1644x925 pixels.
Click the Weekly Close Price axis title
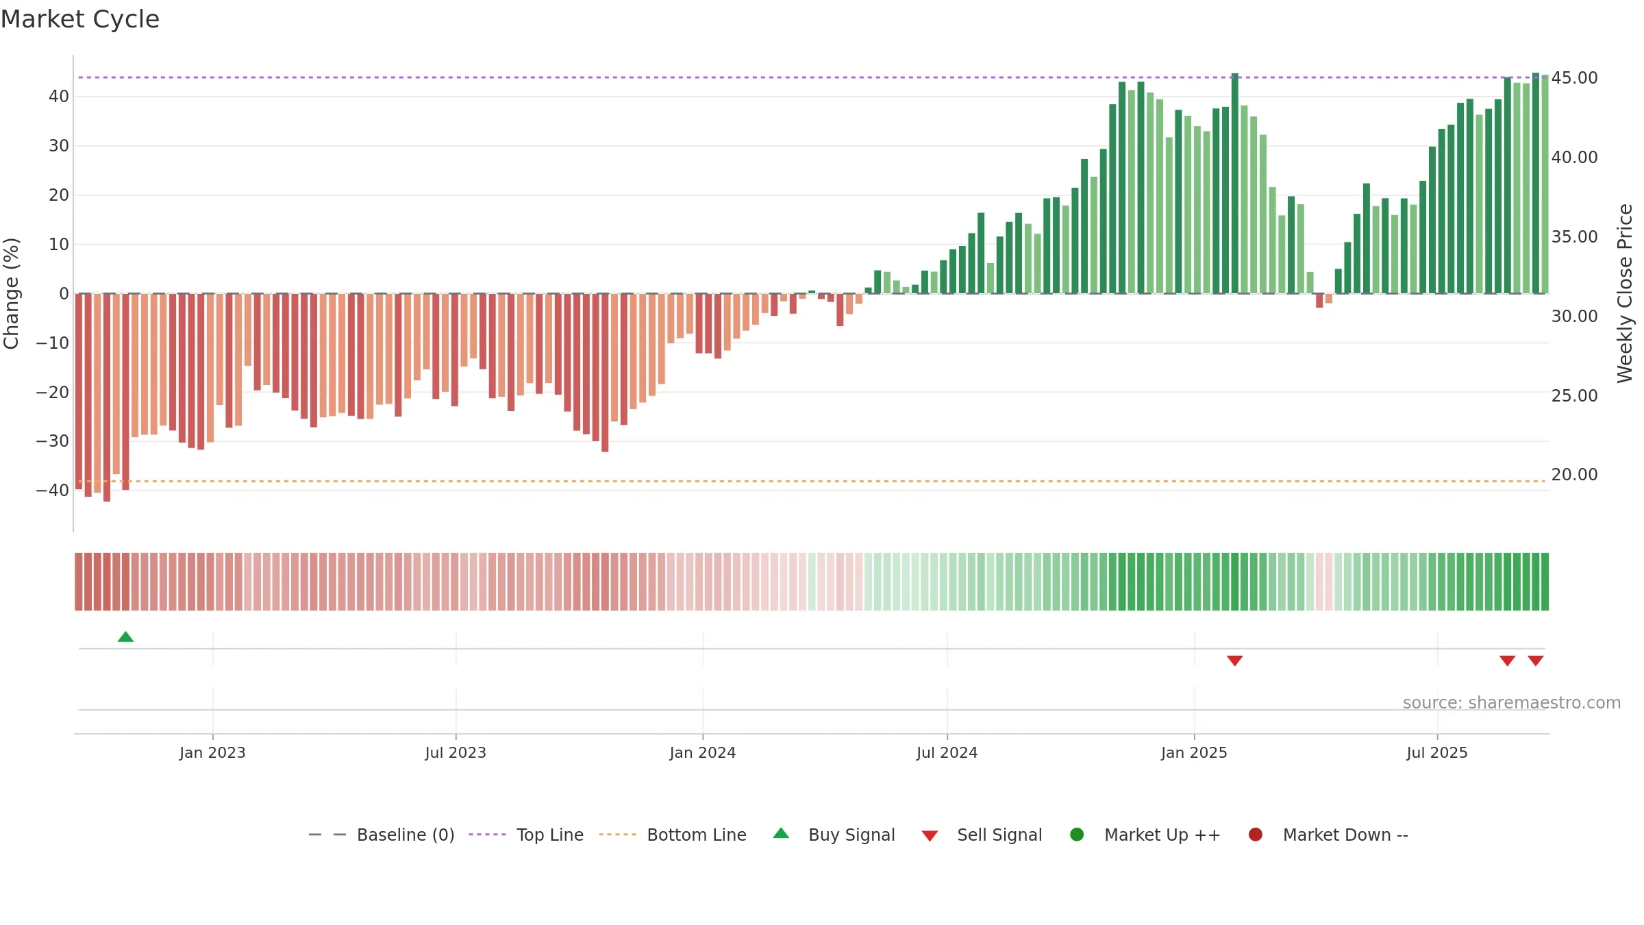[x=1625, y=293]
